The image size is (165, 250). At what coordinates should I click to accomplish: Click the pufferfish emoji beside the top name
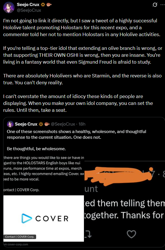(x=49, y=5)
